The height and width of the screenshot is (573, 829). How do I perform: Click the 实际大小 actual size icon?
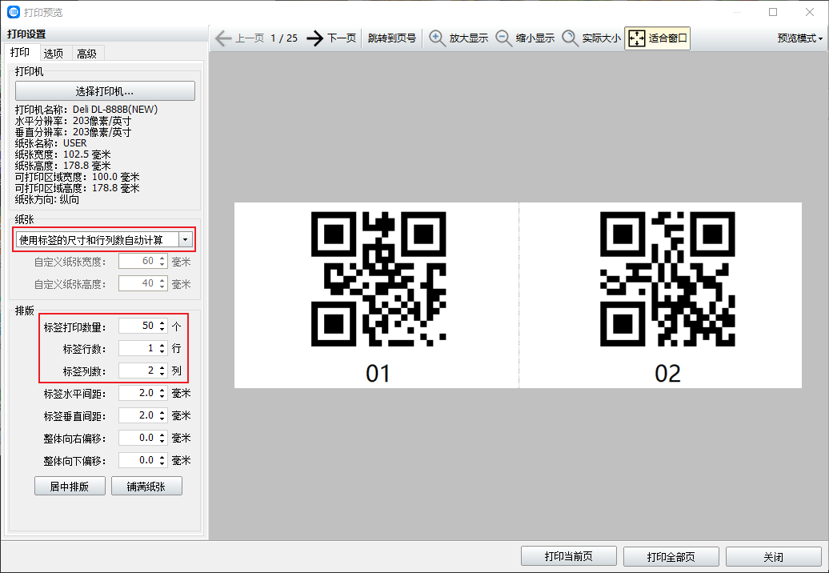(570, 38)
